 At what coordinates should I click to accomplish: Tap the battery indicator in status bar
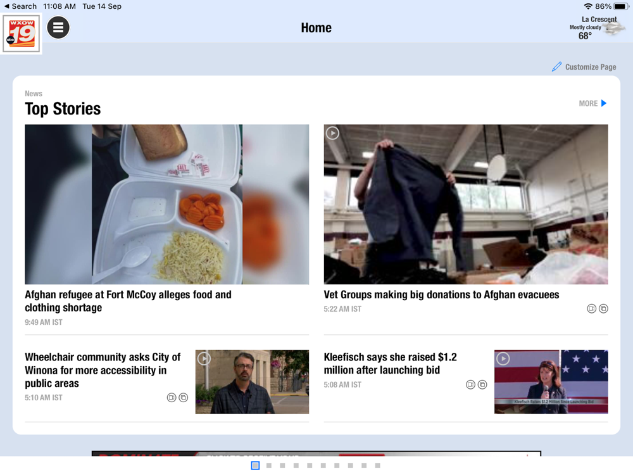(621, 6)
